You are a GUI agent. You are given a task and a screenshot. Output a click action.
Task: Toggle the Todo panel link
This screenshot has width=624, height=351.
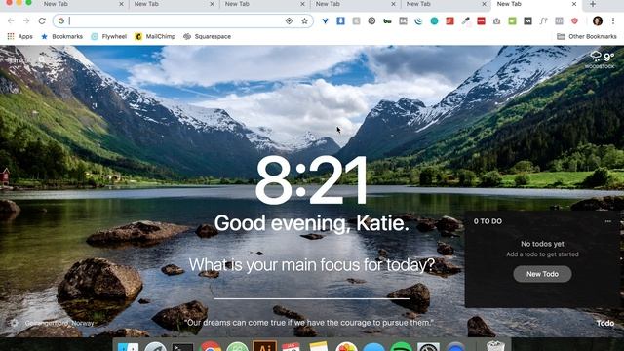coord(605,323)
